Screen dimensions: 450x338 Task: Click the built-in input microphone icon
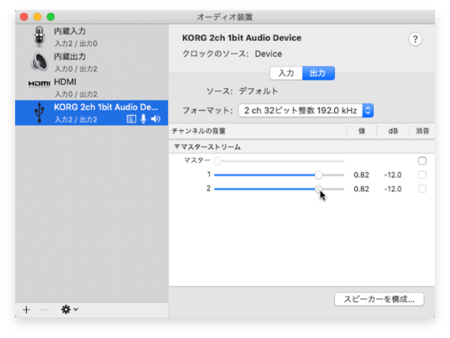[39, 37]
